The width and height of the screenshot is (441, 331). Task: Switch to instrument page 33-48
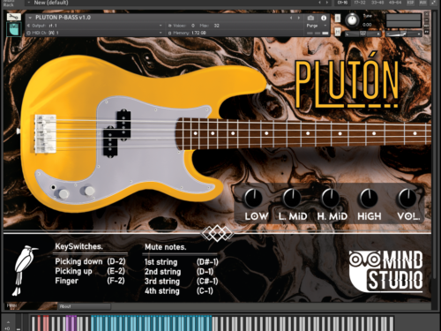tap(377, 3)
